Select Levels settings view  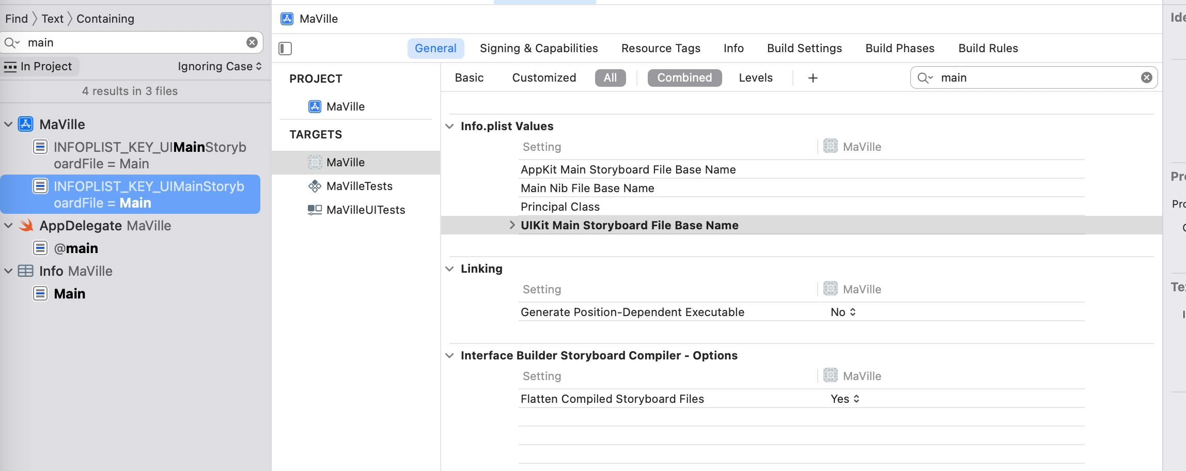tap(756, 77)
